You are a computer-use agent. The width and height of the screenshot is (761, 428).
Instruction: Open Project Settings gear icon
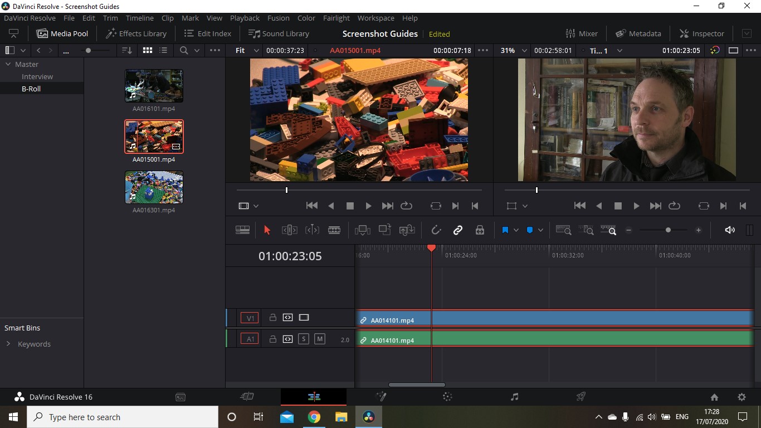point(742,397)
